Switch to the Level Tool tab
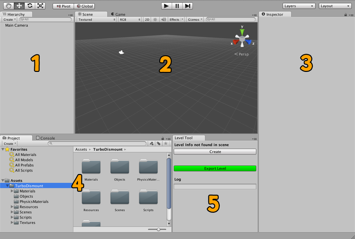 (x=189, y=138)
